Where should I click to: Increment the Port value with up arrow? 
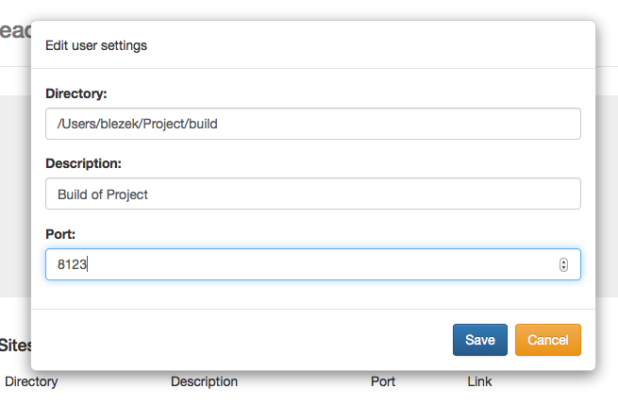point(563,262)
